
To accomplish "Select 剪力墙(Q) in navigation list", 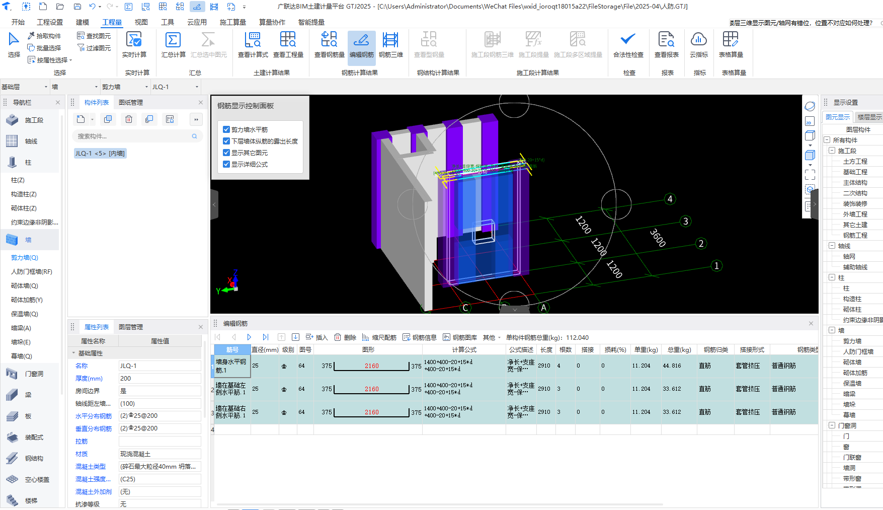I will [25, 257].
